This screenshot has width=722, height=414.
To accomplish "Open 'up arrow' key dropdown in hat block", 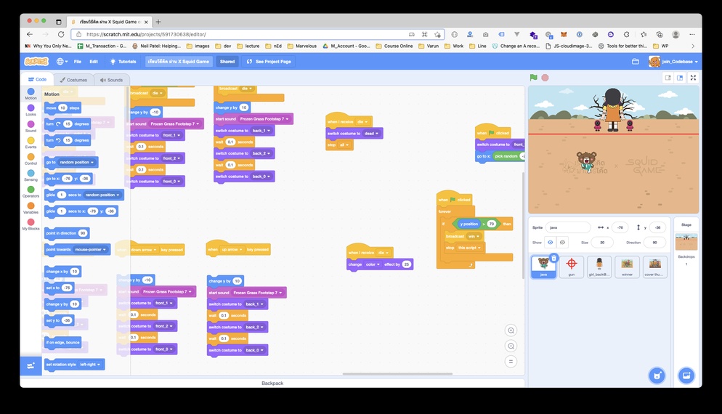I will pyautogui.click(x=232, y=250).
